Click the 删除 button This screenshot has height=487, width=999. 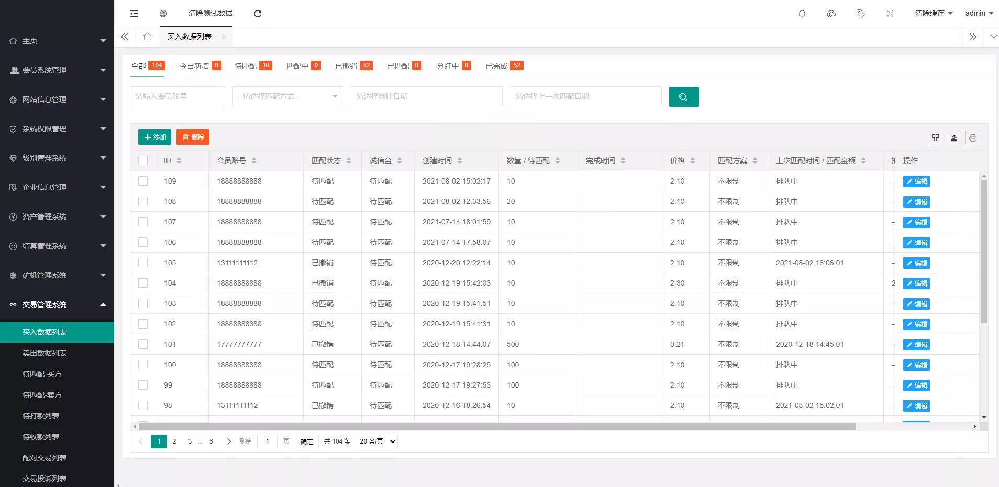click(x=193, y=137)
